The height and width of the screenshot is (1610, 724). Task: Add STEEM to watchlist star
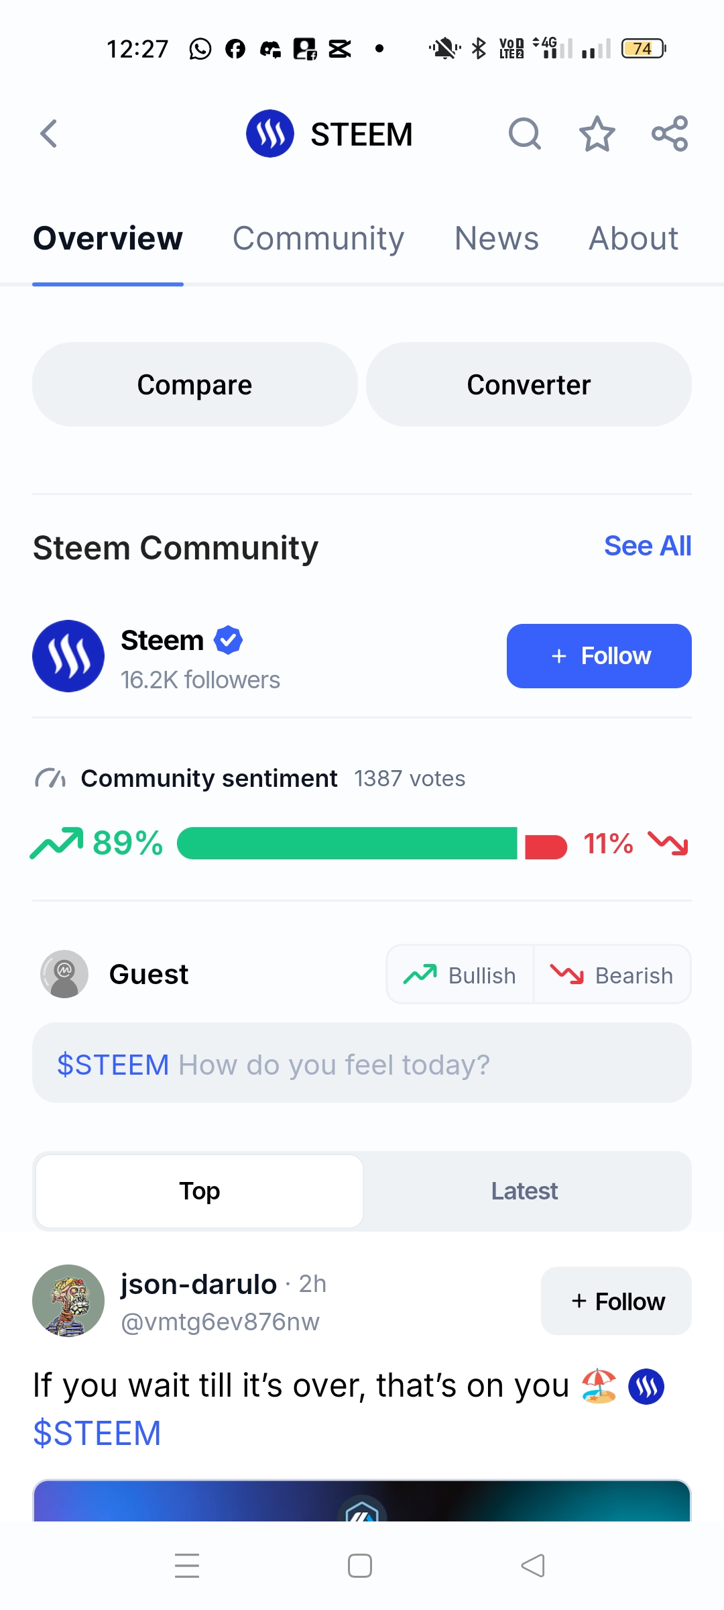[597, 133]
